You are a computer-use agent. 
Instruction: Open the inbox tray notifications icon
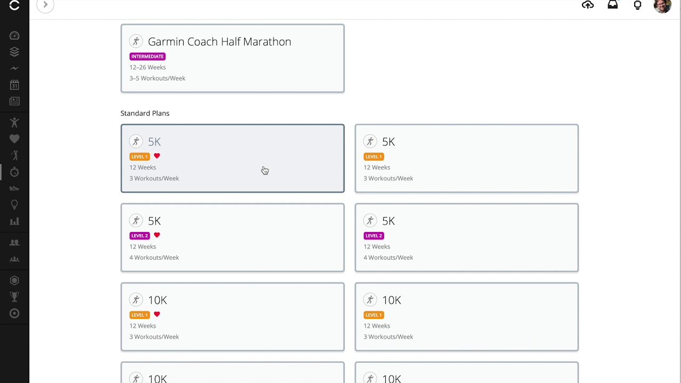point(613,5)
